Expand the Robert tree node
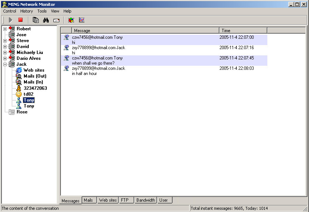This screenshot has width=309, height=212. (x=5, y=29)
